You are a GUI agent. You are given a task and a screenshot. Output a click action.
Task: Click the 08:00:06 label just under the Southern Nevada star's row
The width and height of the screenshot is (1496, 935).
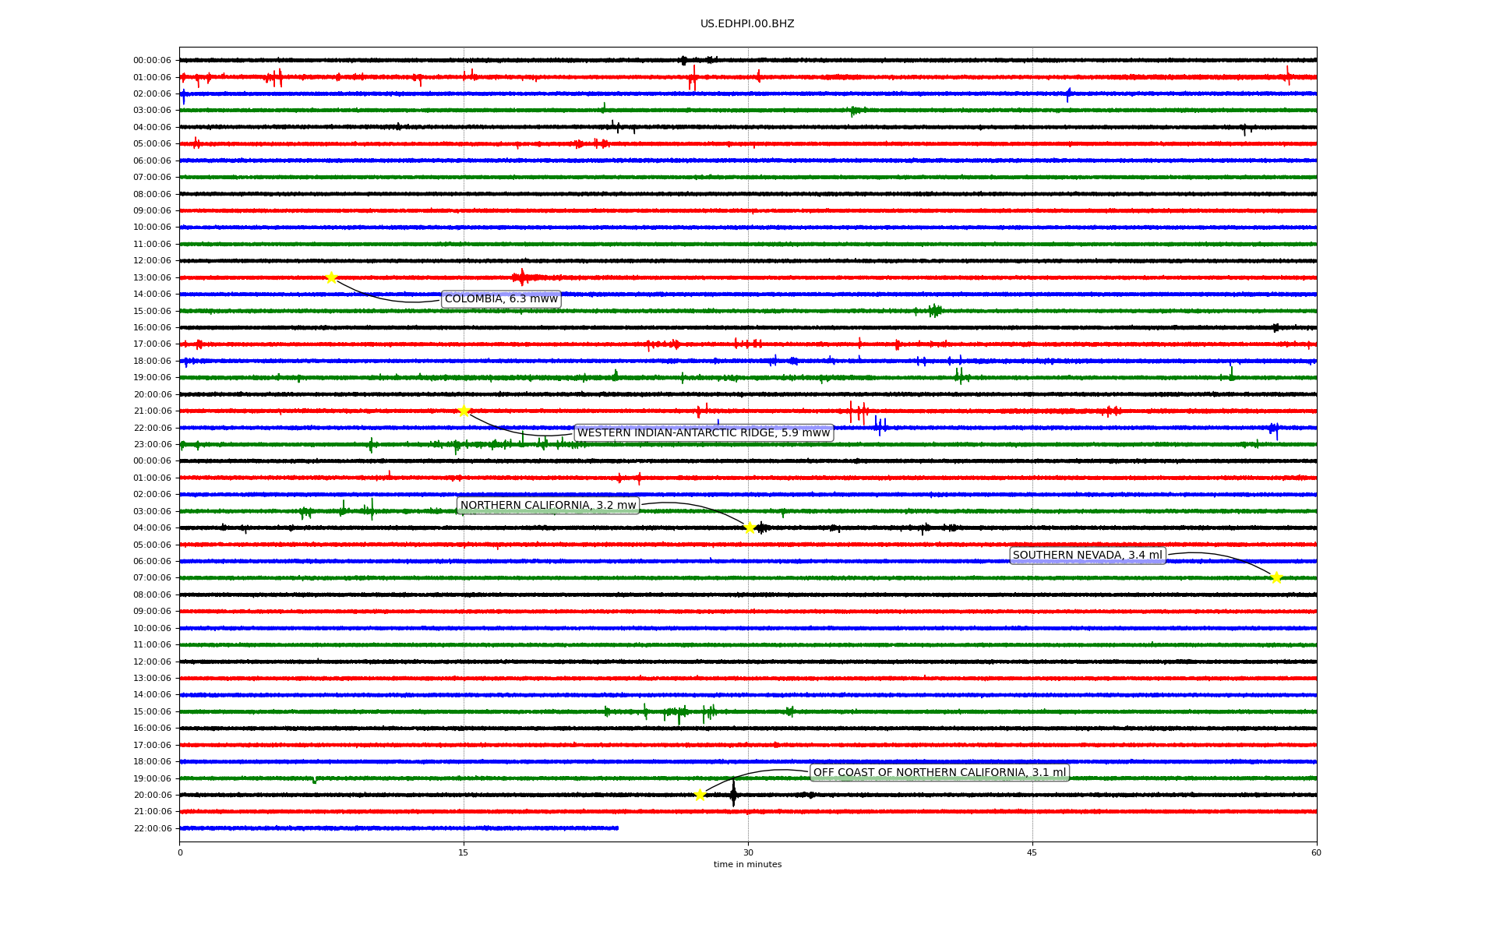152,595
